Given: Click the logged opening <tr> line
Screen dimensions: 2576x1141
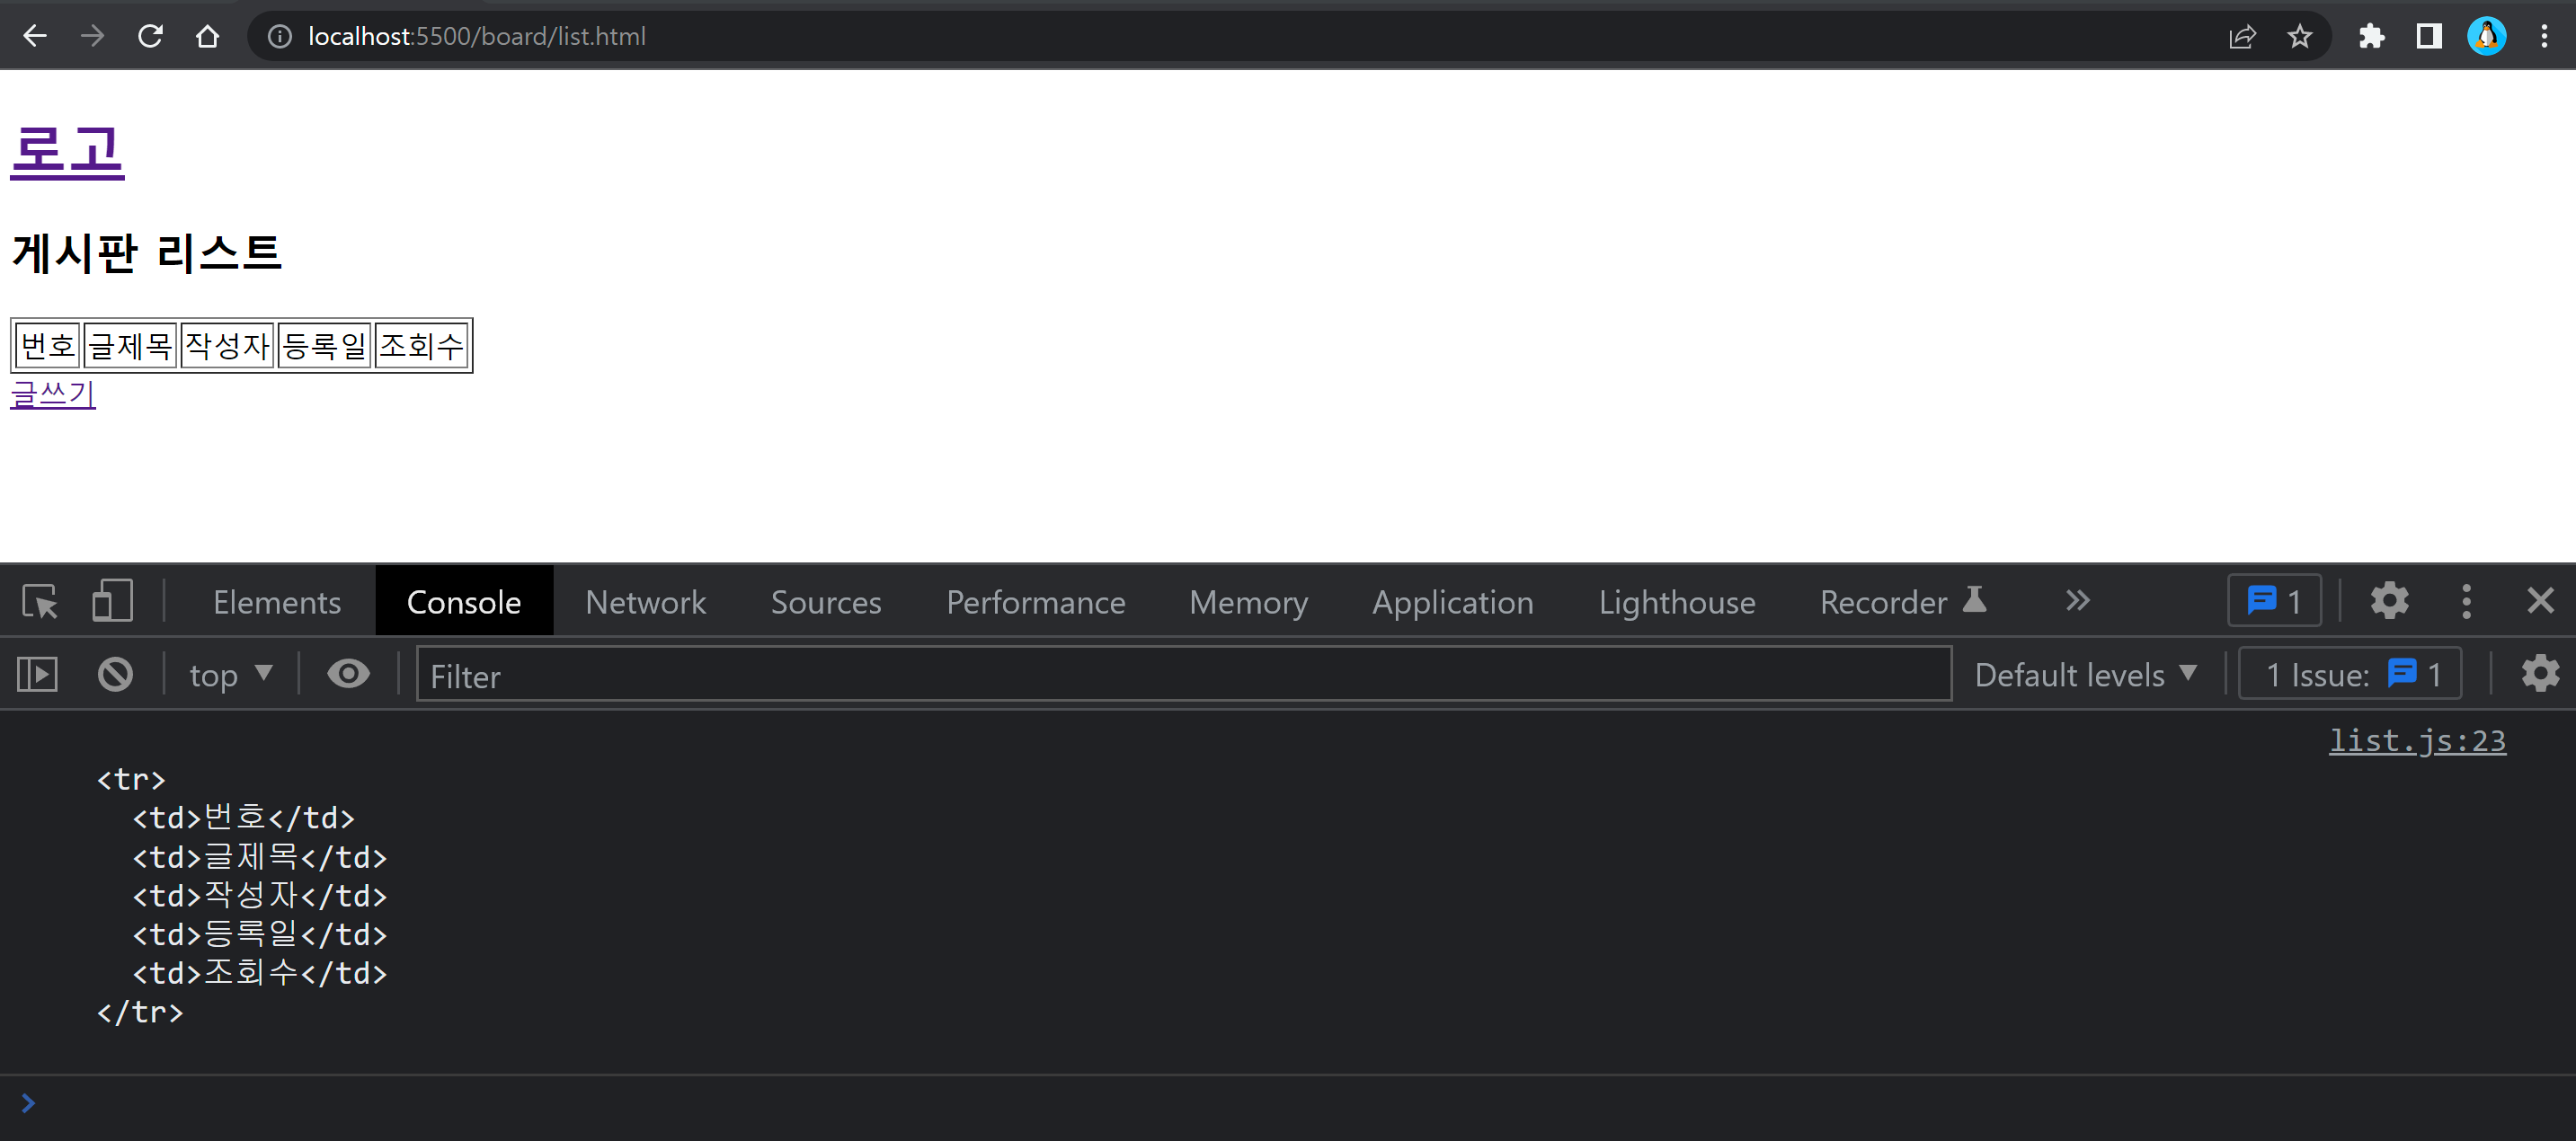Looking at the screenshot, I should 131,779.
